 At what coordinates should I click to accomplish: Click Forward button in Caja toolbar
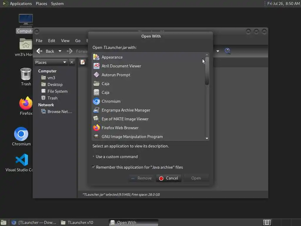(x=77, y=51)
